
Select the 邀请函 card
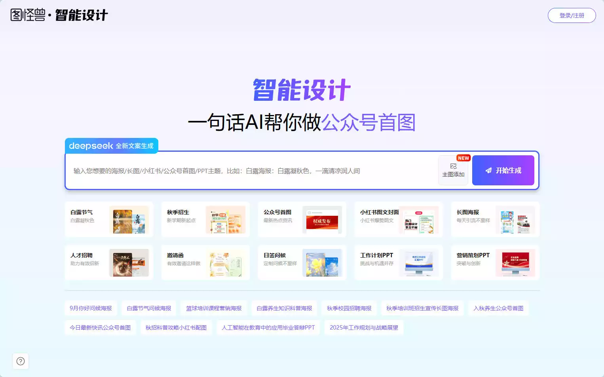point(205,263)
